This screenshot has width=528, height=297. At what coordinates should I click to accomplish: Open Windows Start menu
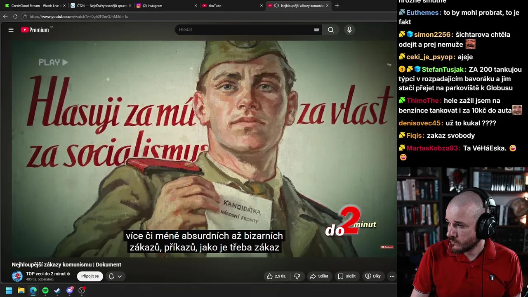9,290
